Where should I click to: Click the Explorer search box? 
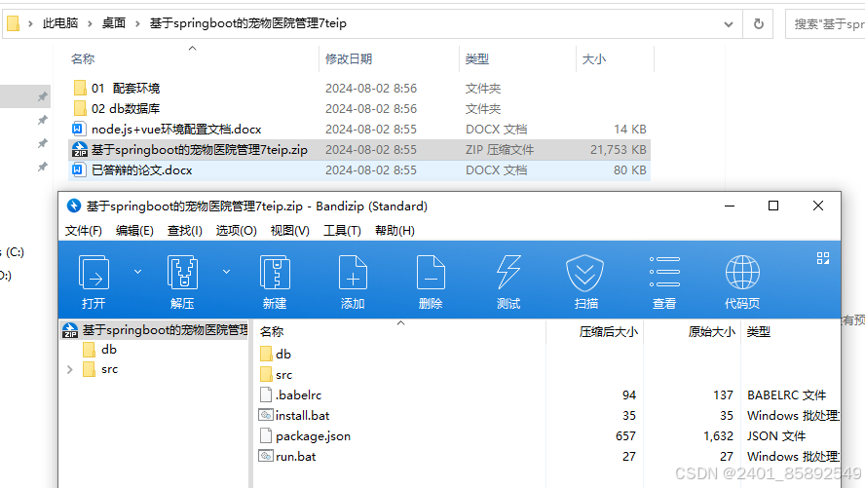coord(825,23)
